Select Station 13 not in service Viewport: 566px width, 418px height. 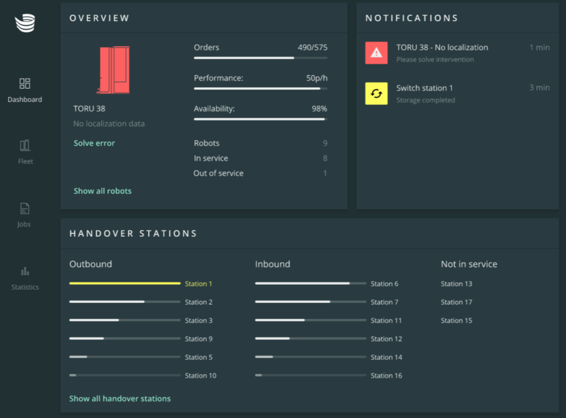click(457, 284)
